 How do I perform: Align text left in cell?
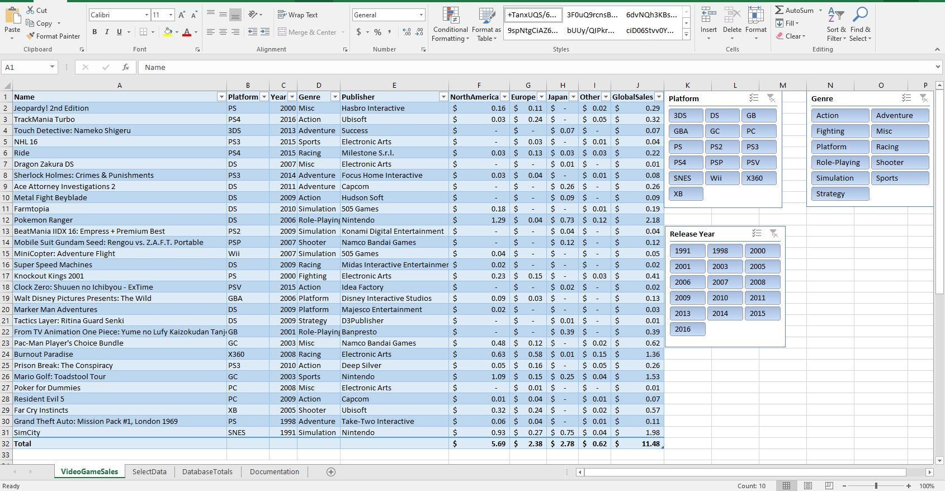pos(211,32)
